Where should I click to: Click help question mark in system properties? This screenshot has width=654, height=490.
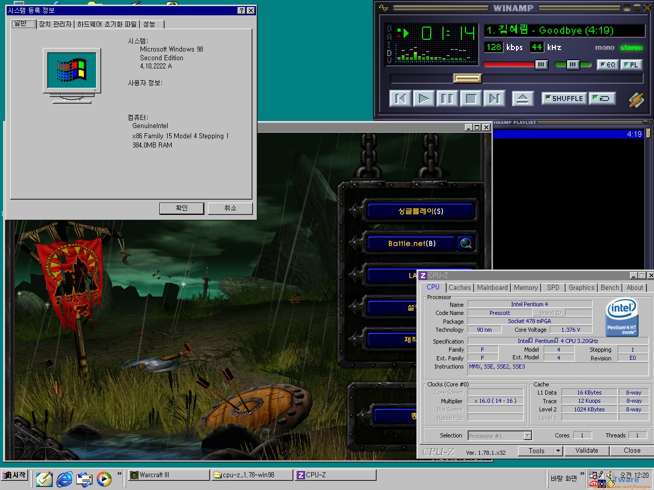tap(242, 10)
